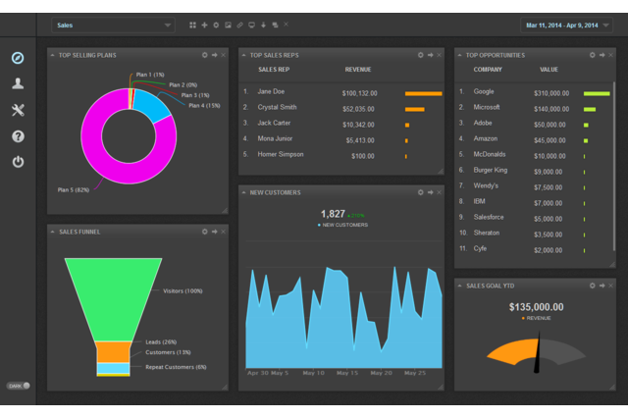The height and width of the screenshot is (418, 628).
Task: Collapse the Sales Funnel widget
Action: 214,232
